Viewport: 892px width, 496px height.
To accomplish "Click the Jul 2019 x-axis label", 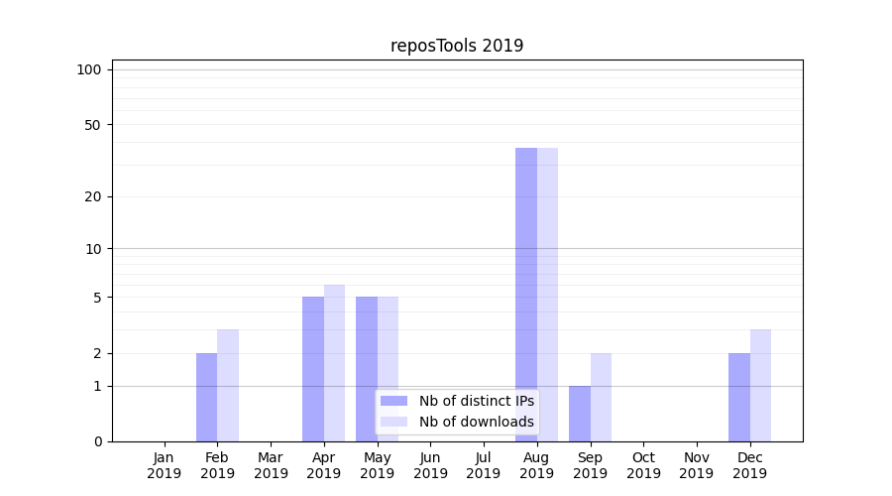I will click(484, 465).
